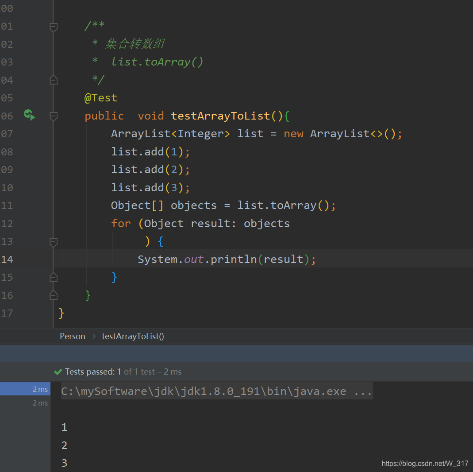Click the list.add(1) statement
Image resolution: width=473 pixels, height=472 pixels.
pos(150,152)
